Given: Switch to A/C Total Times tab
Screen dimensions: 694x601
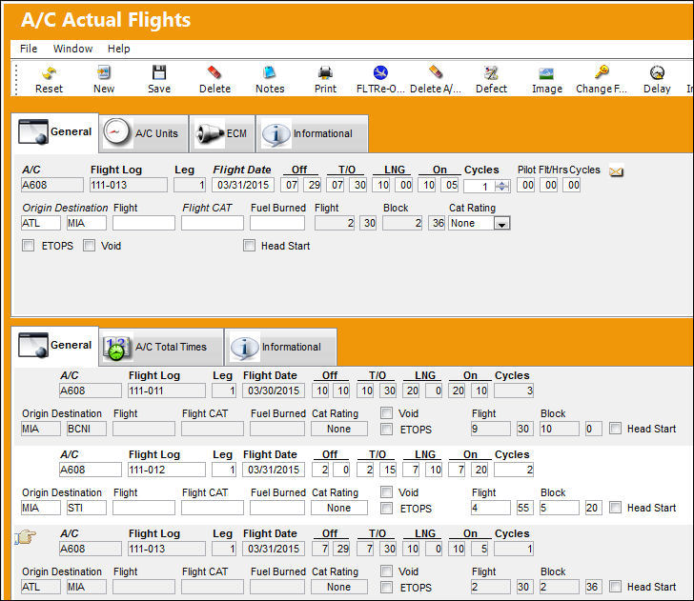Looking at the screenshot, I should coord(161,347).
